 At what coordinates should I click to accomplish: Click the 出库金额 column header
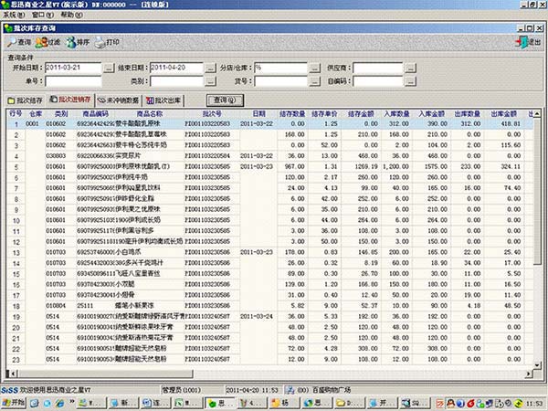(503, 113)
